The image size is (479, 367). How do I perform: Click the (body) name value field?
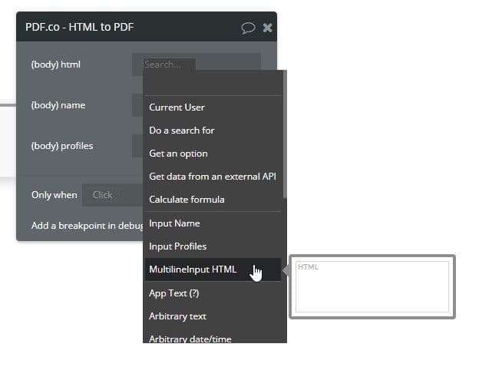tap(137, 105)
